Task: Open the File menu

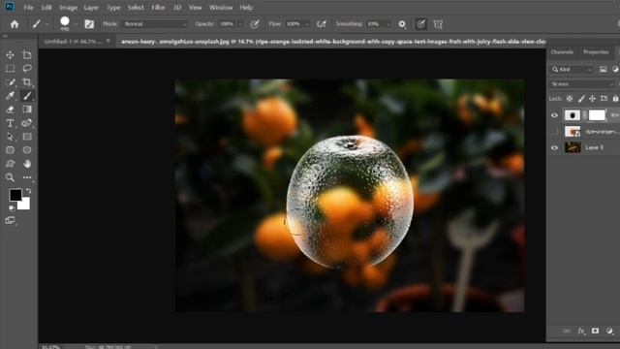Action: (x=28, y=8)
